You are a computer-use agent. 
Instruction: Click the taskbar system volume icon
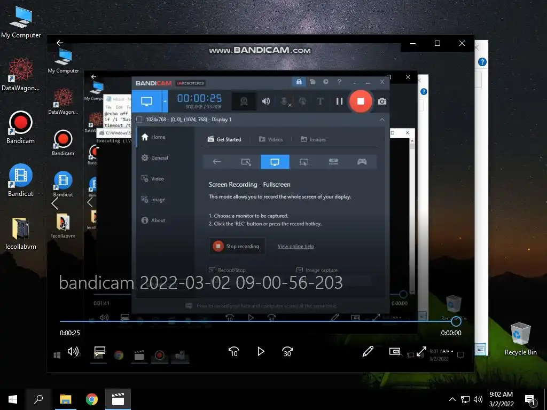[478, 399]
